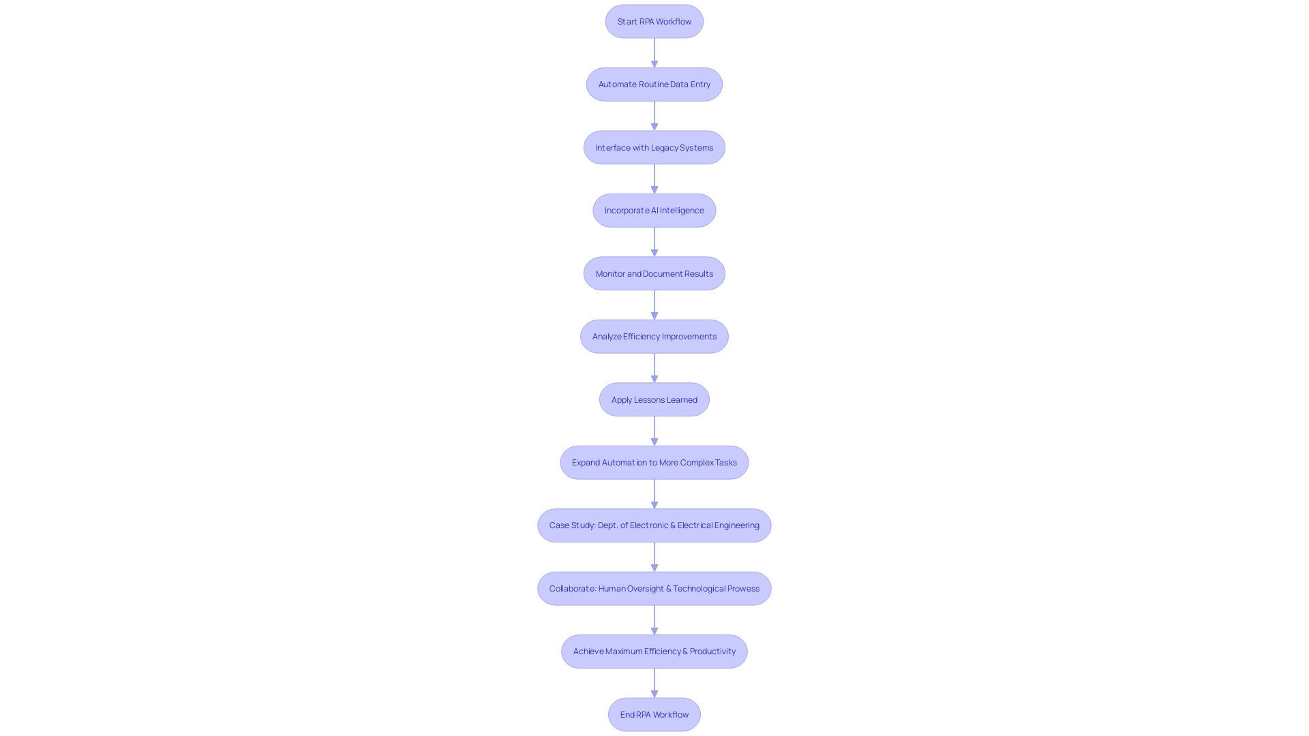Viewport: 1309px width, 736px height.
Task: Select the Analyze Efficiency Improvements node
Action: 654,335
